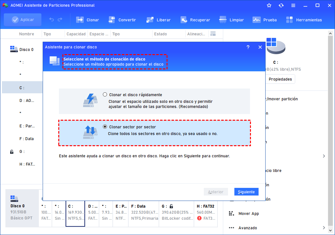Click the refresh icon in title bar

[x=281, y=5]
